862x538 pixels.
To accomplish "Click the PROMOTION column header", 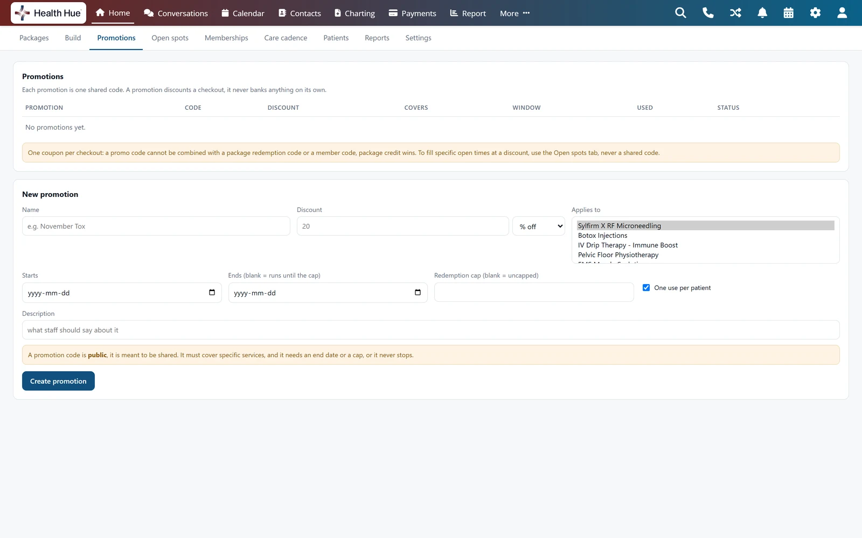I will [44, 108].
